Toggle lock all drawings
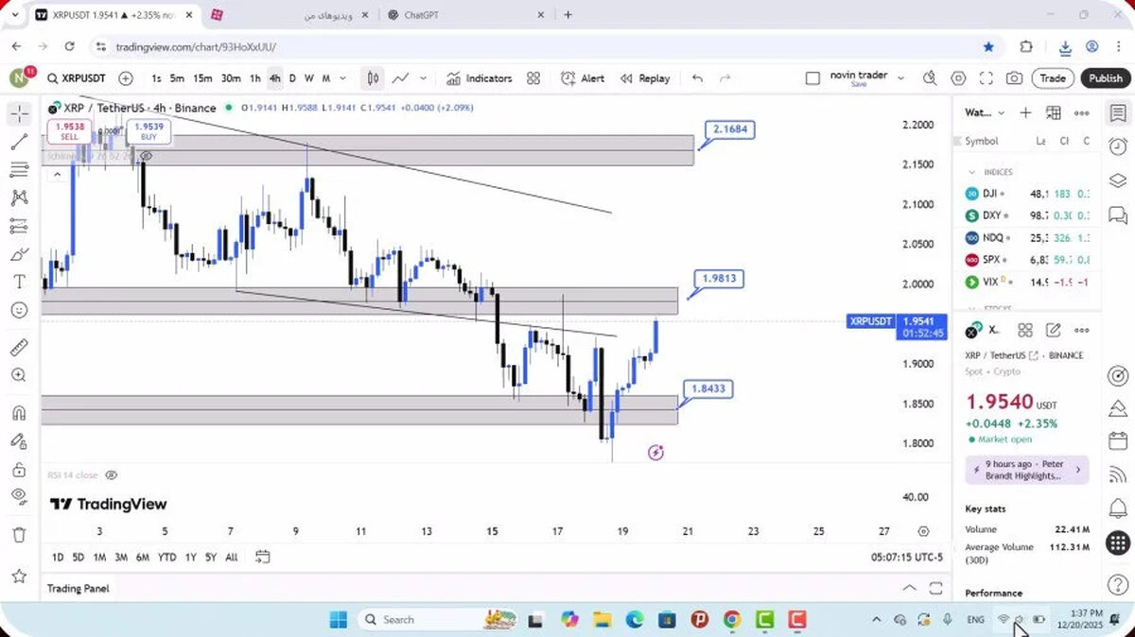Image resolution: width=1135 pixels, height=637 pixels. pos(19,469)
